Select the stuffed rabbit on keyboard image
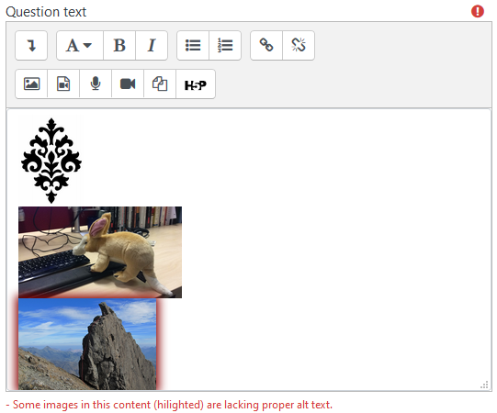This screenshot has height=413, width=497. [100, 252]
